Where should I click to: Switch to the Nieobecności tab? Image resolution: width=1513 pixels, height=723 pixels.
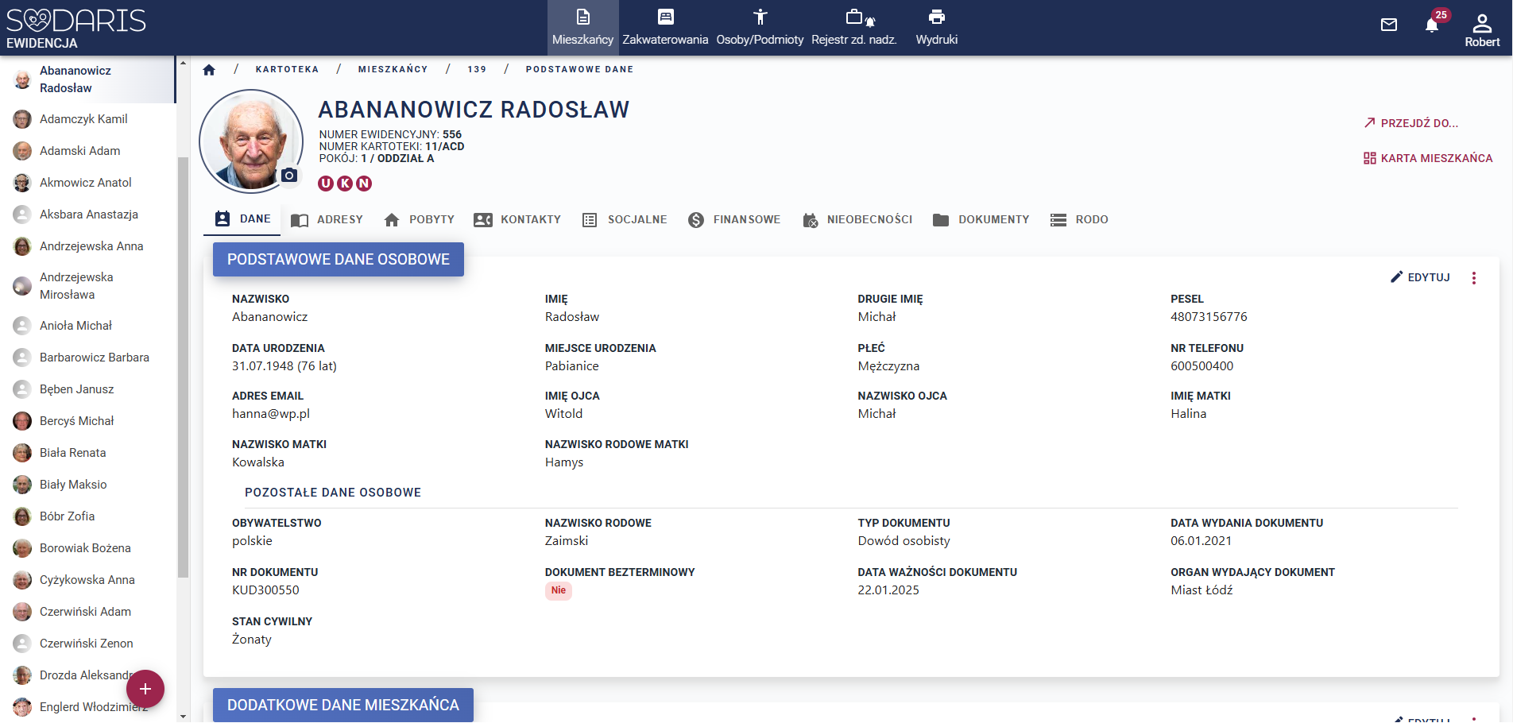(x=857, y=220)
